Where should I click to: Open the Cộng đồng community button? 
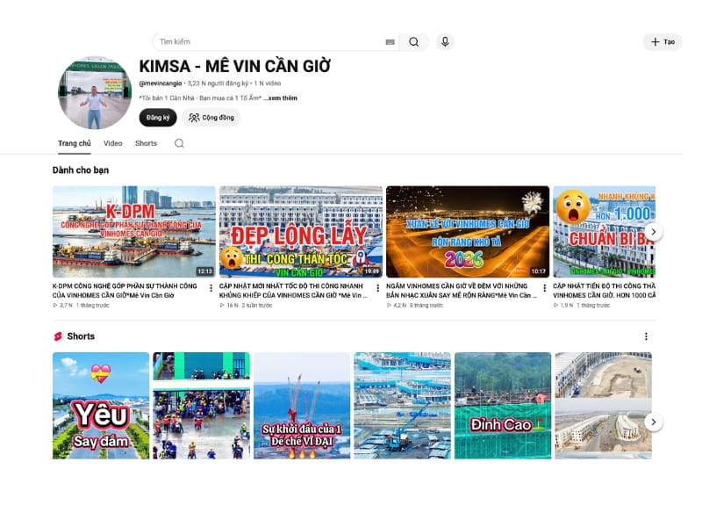(x=211, y=118)
